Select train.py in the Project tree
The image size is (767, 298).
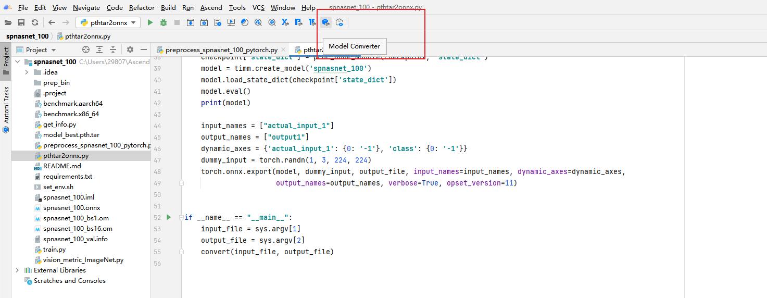click(x=54, y=249)
